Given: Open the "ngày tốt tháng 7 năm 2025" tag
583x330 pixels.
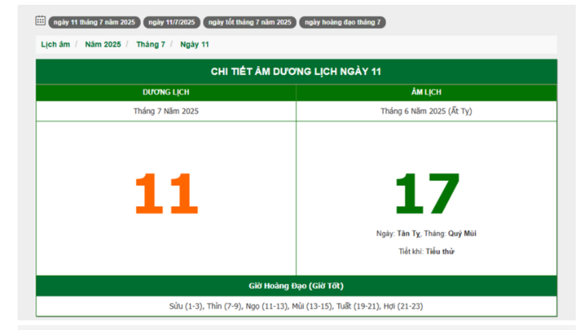Looking at the screenshot, I should 250,23.
